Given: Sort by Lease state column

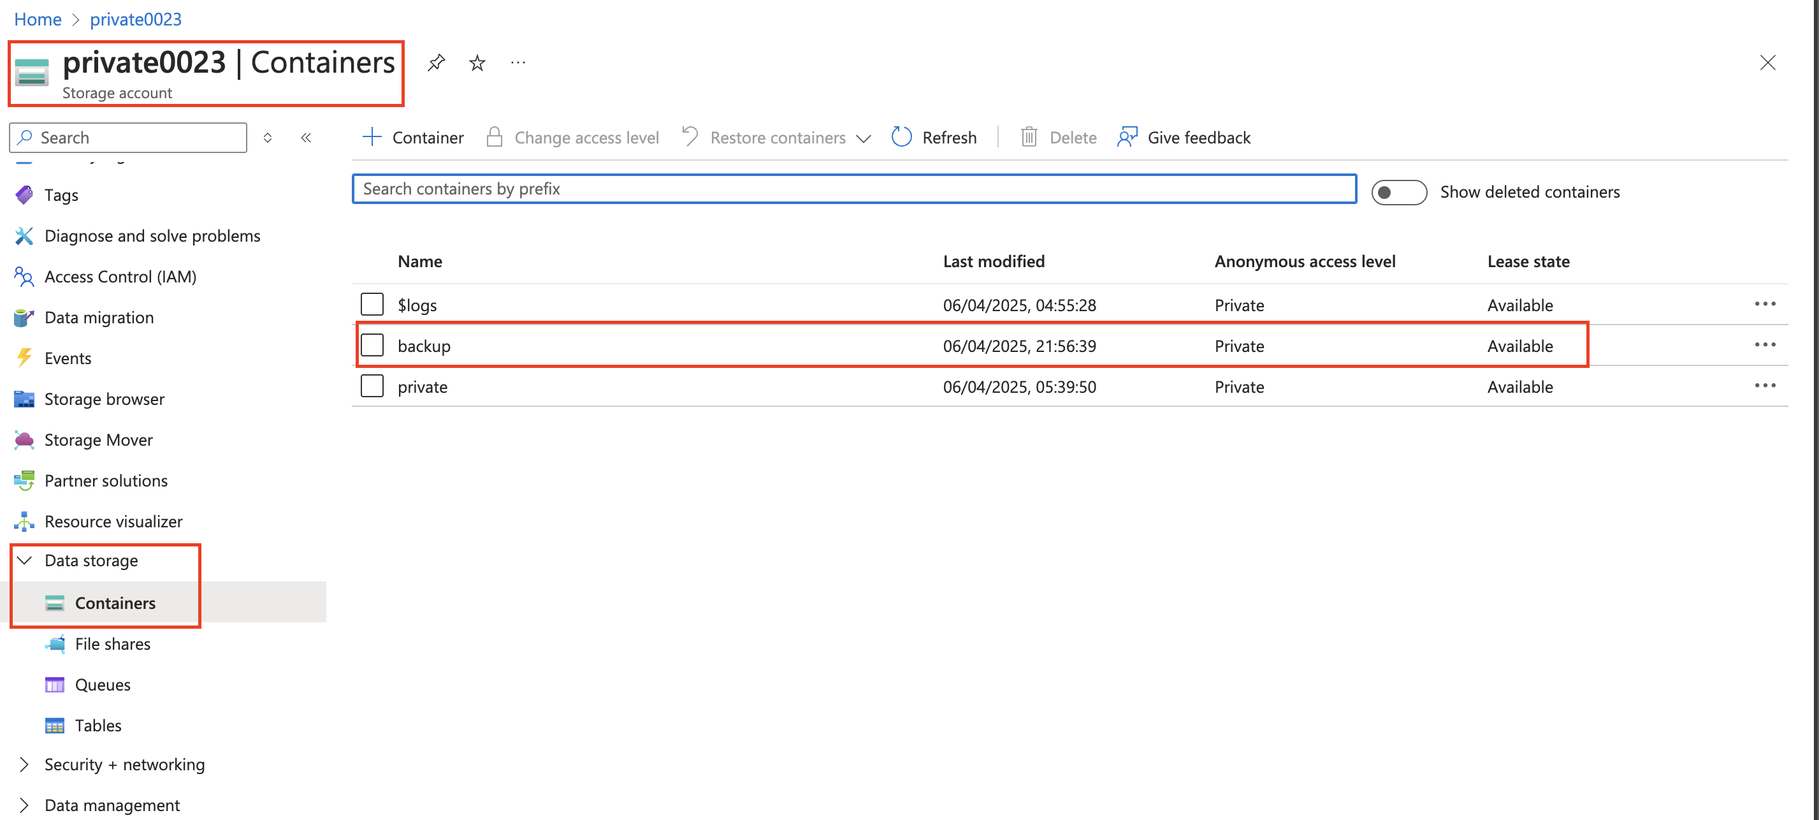Looking at the screenshot, I should (1528, 262).
